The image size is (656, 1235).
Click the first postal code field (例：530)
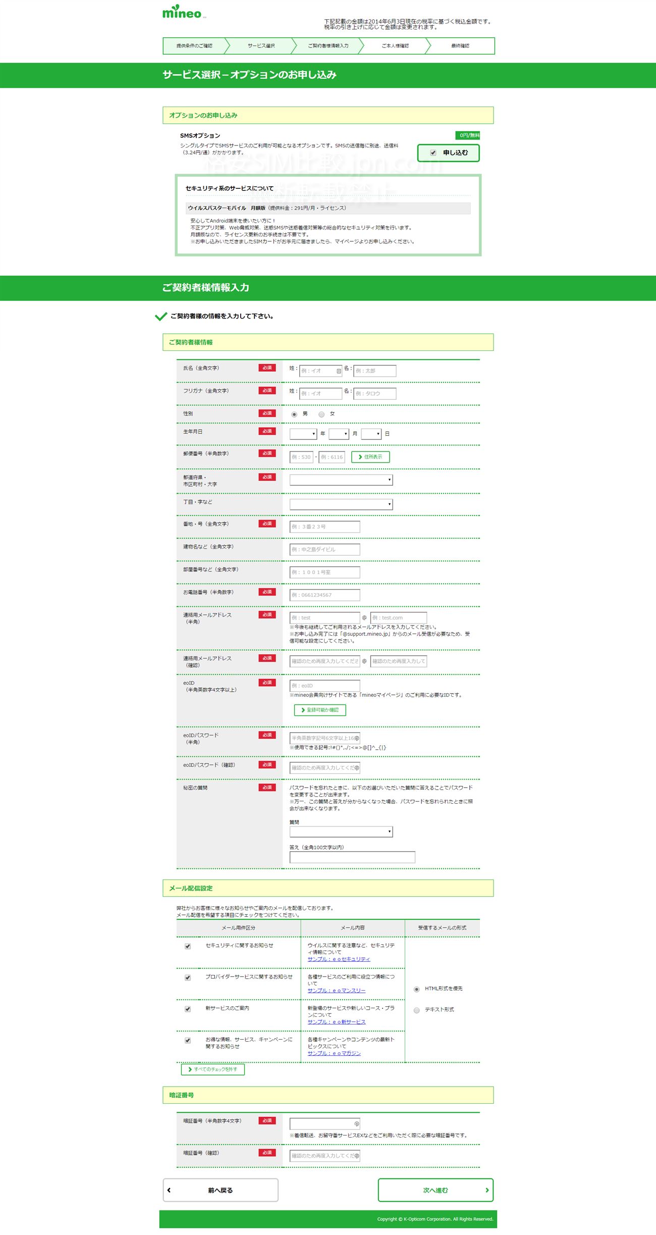pyautogui.click(x=302, y=457)
